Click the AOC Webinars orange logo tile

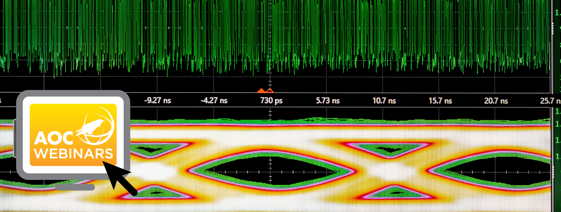tap(73, 135)
